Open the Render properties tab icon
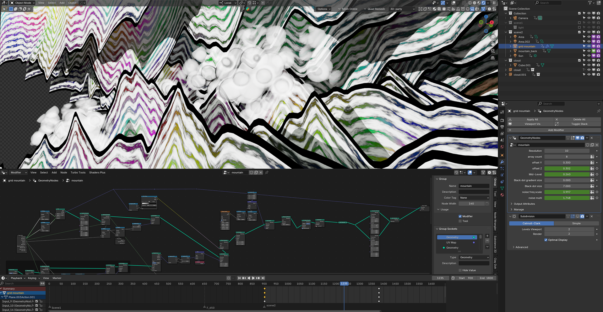Image resolution: width=603 pixels, height=312 pixels. pyautogui.click(x=502, y=121)
